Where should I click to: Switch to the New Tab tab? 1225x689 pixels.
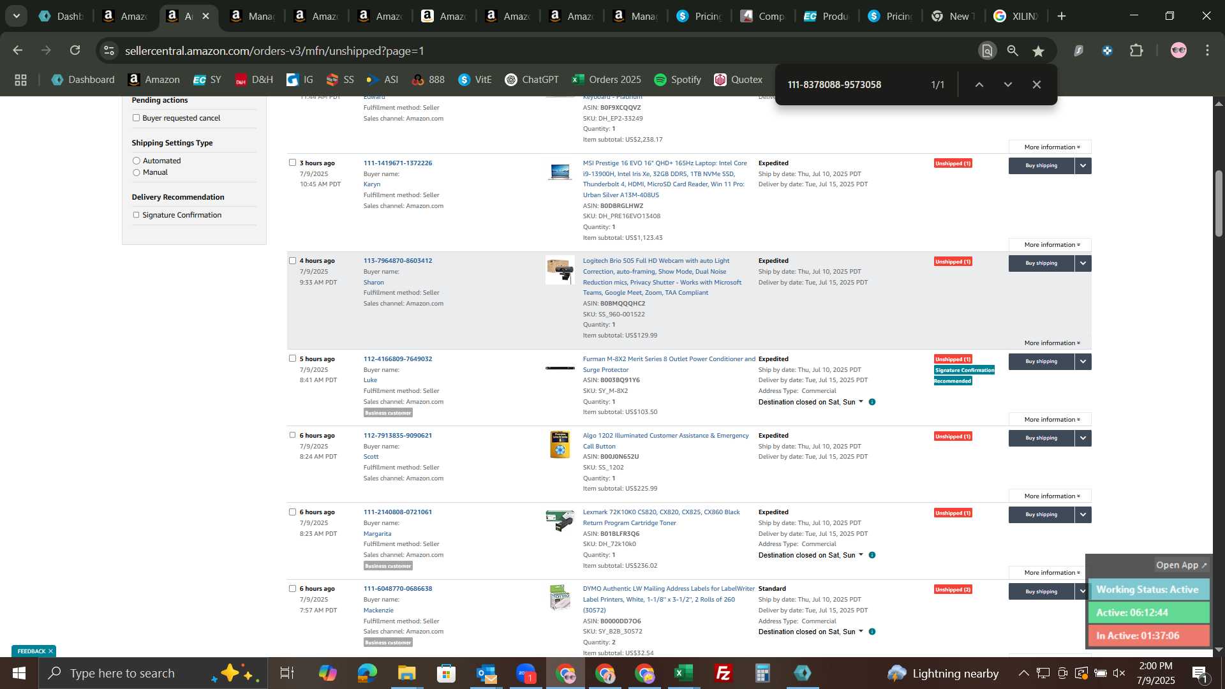point(954,16)
